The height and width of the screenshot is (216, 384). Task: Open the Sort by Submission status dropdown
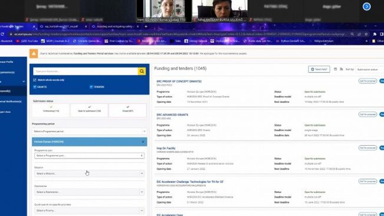coord(370,69)
